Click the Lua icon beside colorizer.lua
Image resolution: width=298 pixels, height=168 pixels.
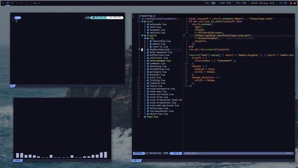148,58
